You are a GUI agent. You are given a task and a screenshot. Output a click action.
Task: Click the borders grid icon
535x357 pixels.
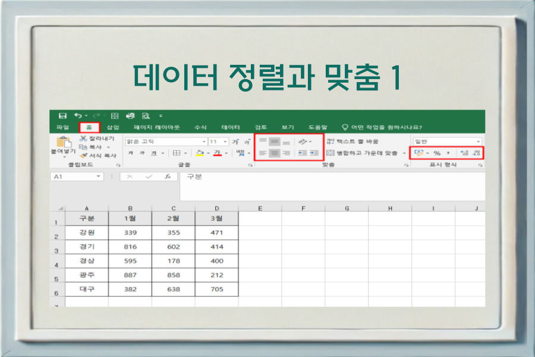(x=177, y=153)
